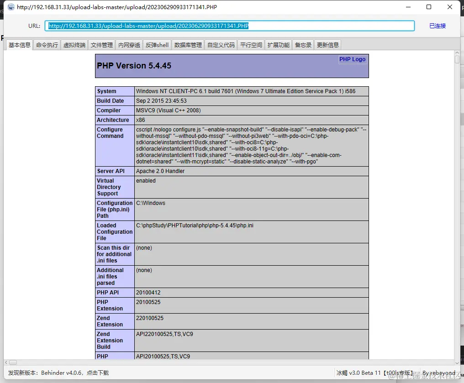Screen dimensions: 464x383
Task: Click the loaded php.ini file path
Action: click(x=195, y=226)
